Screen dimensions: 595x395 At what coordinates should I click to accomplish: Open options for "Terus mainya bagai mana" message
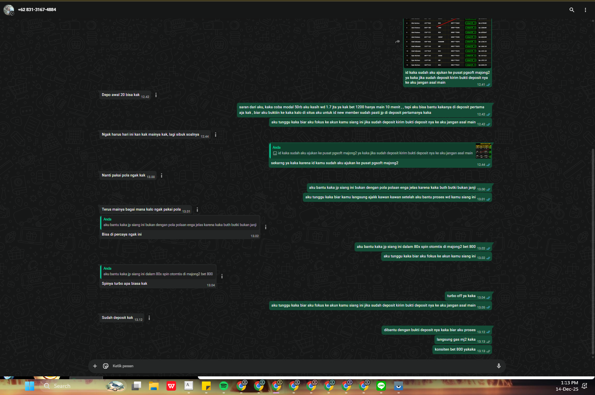point(197,210)
